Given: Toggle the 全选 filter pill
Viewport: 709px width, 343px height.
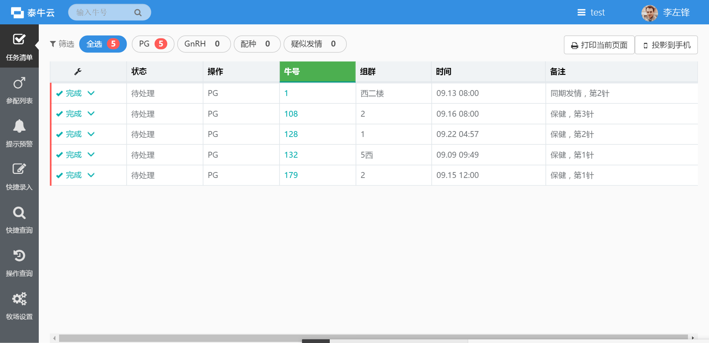Looking at the screenshot, I should coord(103,44).
